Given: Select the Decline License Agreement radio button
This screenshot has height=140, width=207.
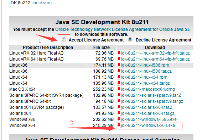Looking at the screenshot, I should [130, 39].
